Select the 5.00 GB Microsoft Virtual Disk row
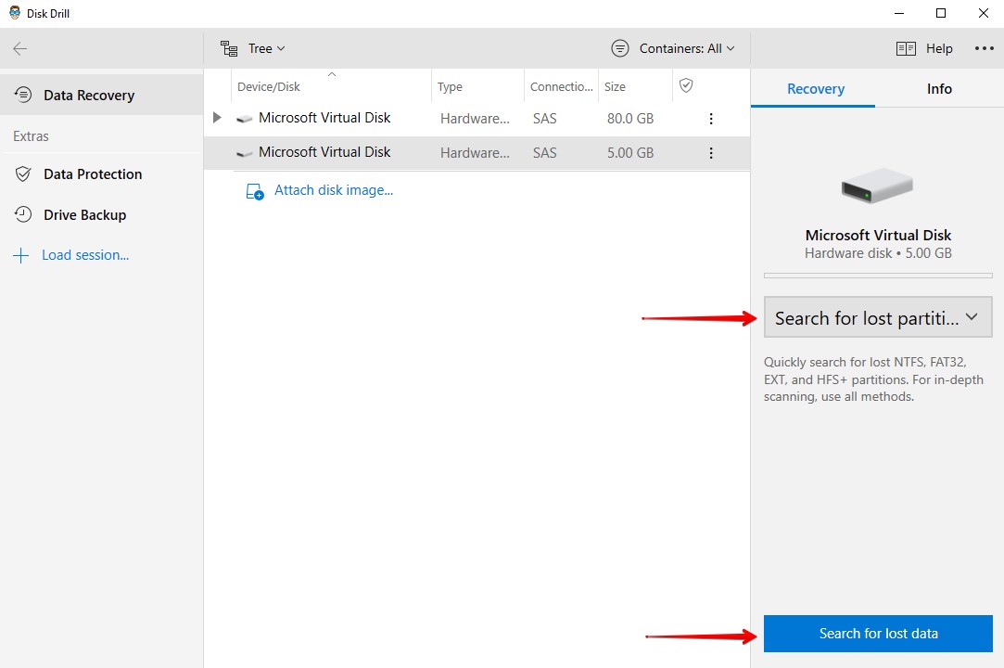This screenshot has height=668, width=1004. [477, 152]
